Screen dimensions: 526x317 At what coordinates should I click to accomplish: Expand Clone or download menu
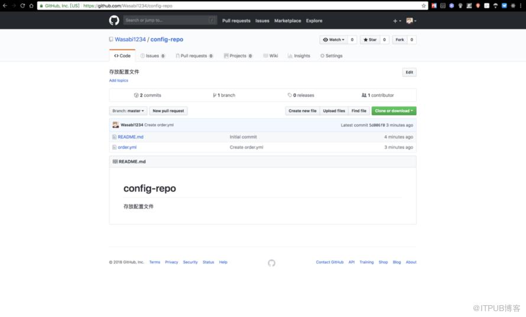[x=394, y=111]
